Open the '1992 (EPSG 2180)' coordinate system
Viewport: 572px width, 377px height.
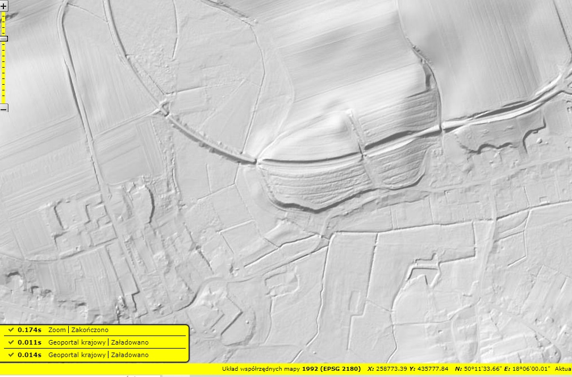click(331, 369)
